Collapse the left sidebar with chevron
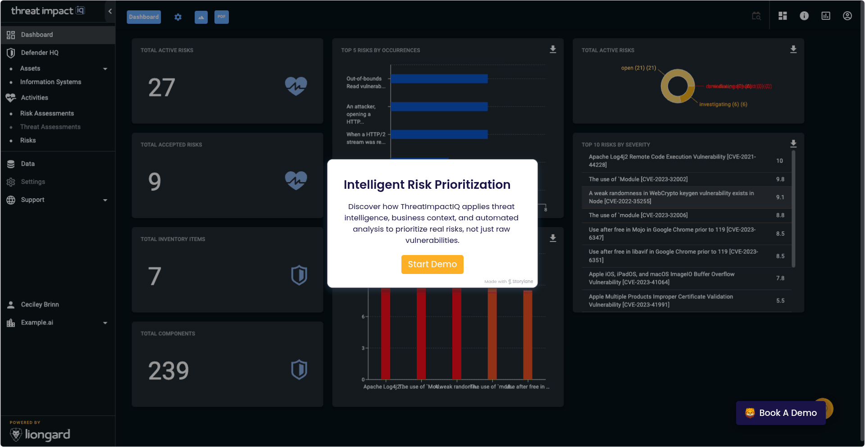This screenshot has height=447, width=865. click(110, 11)
